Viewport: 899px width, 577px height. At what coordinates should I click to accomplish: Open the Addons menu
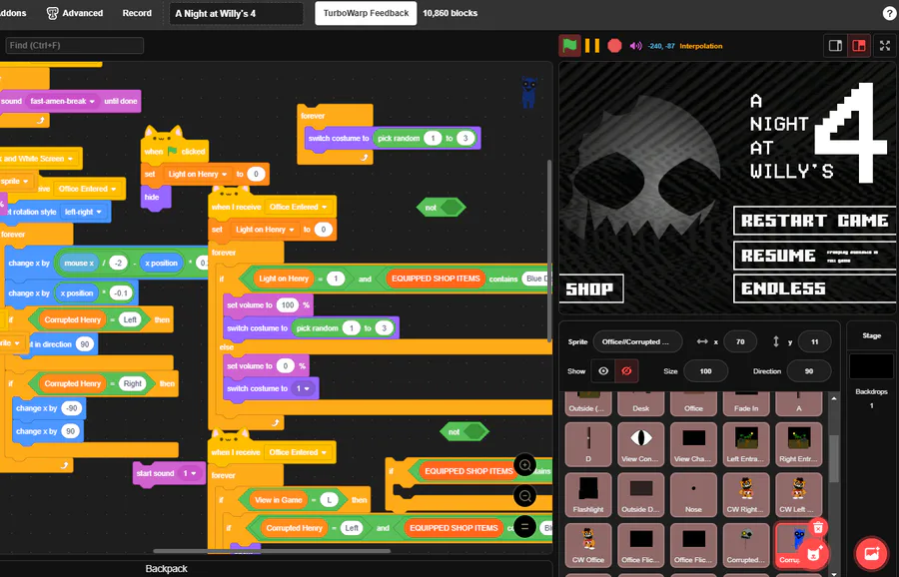[x=13, y=13]
